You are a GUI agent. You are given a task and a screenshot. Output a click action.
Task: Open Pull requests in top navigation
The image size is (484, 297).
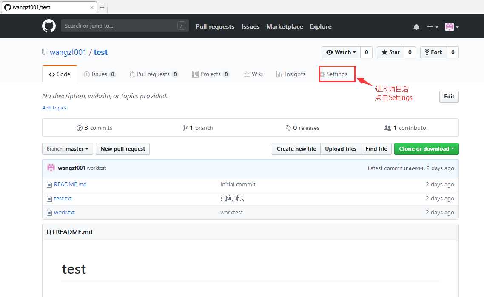(x=215, y=26)
